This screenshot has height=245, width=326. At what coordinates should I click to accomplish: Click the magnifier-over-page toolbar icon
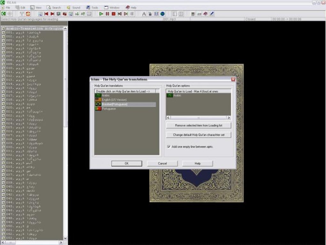pyautogui.click(x=40, y=14)
